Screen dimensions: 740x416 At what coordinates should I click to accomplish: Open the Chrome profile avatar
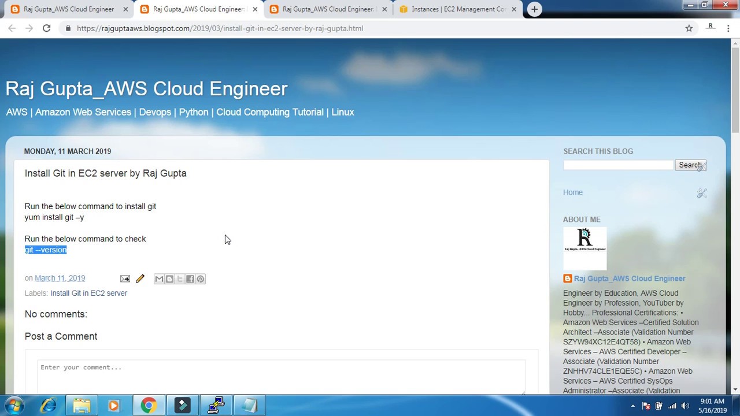coord(711,28)
